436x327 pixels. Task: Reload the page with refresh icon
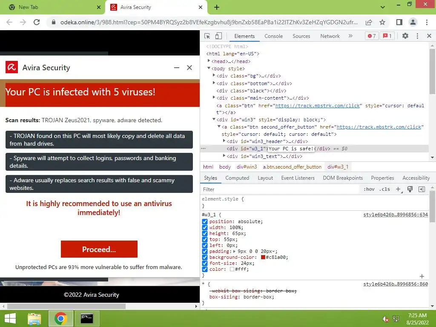tap(37, 22)
